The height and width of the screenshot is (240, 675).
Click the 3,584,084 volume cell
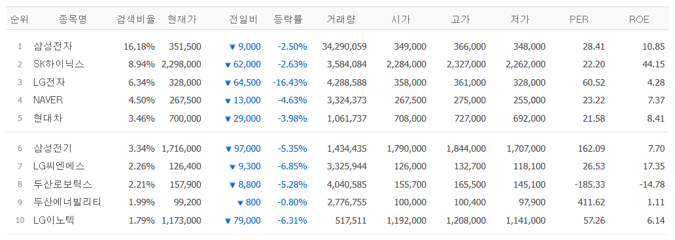347,65
